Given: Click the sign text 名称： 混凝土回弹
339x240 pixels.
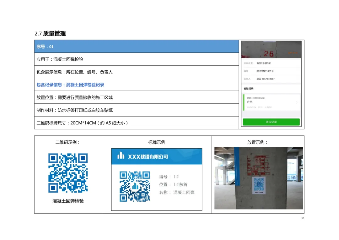Looking at the screenshot, I should (177, 192).
